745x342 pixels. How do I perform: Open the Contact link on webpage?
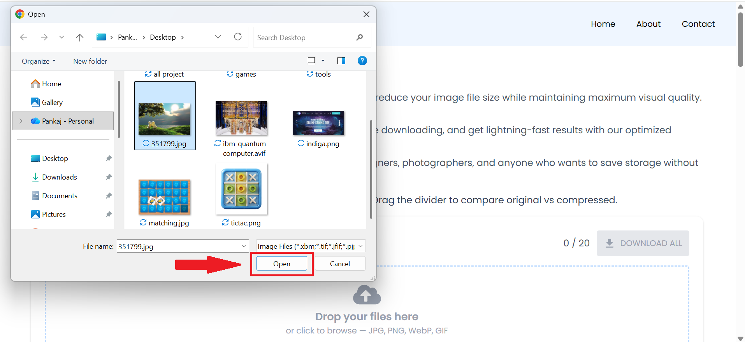698,24
